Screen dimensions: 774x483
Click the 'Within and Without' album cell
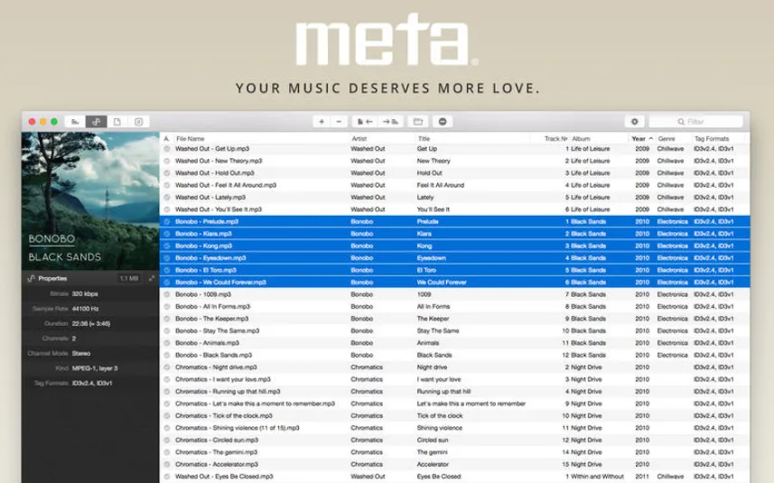(x=597, y=477)
